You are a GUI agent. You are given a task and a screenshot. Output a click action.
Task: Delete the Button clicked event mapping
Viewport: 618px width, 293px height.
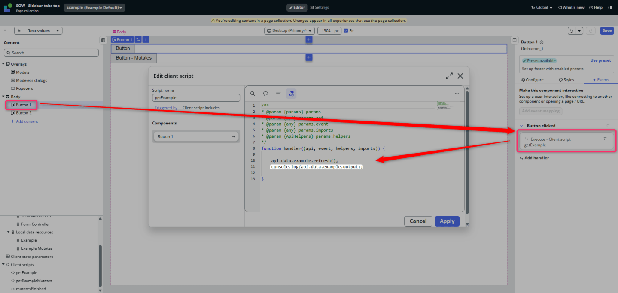(x=608, y=126)
